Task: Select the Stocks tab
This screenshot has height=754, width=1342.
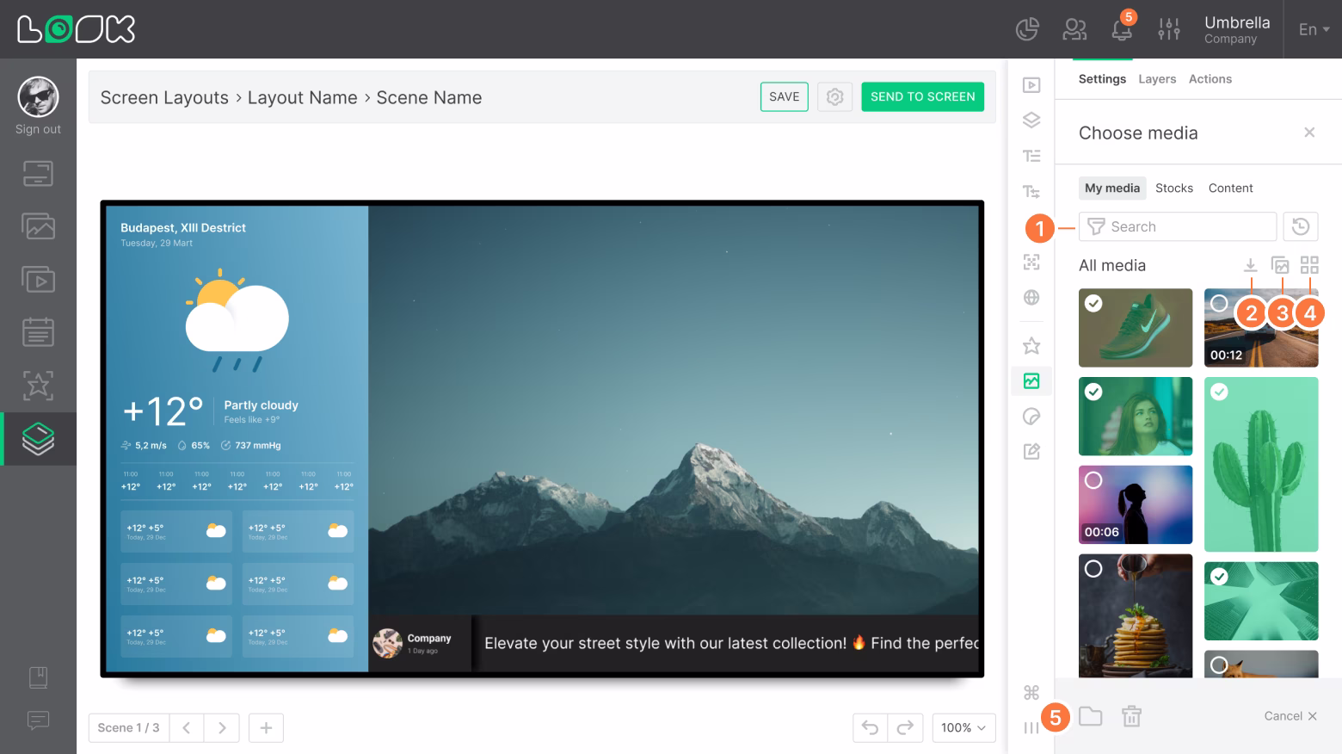Action: [1174, 188]
